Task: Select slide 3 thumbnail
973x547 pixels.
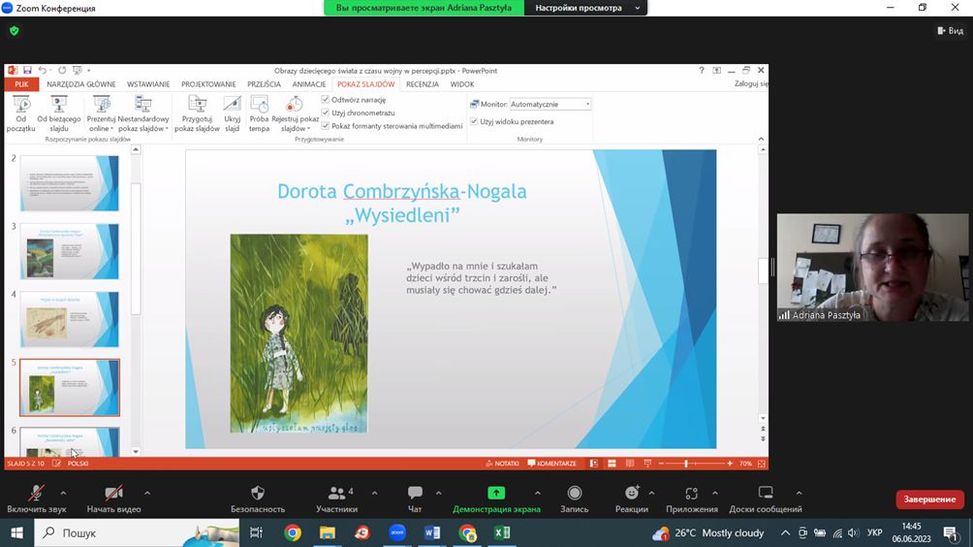Action: point(70,251)
